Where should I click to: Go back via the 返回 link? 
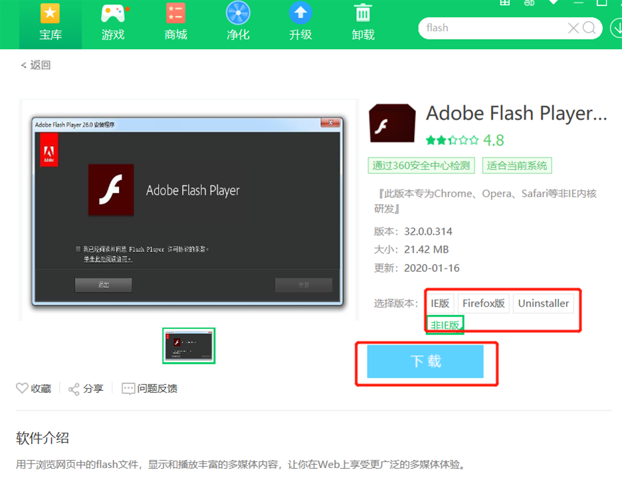pyautogui.click(x=36, y=65)
